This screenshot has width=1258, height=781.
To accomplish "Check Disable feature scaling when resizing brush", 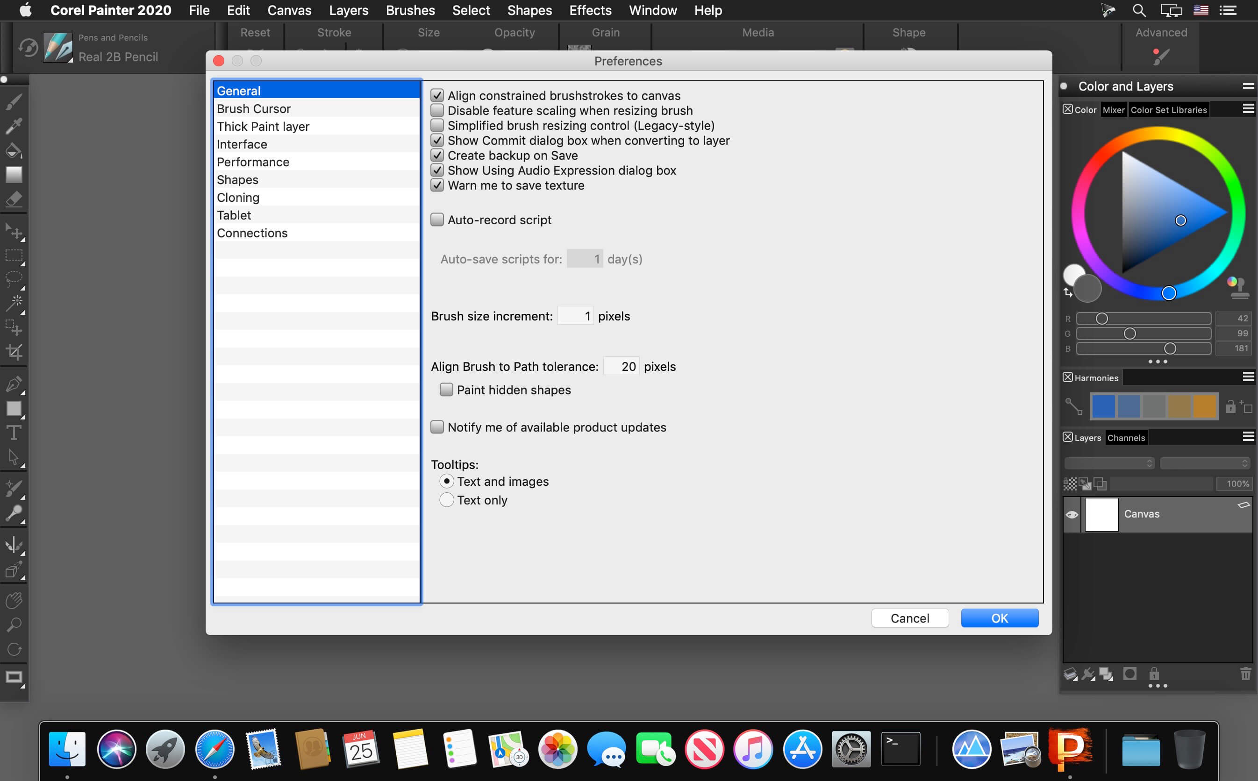I will point(437,111).
